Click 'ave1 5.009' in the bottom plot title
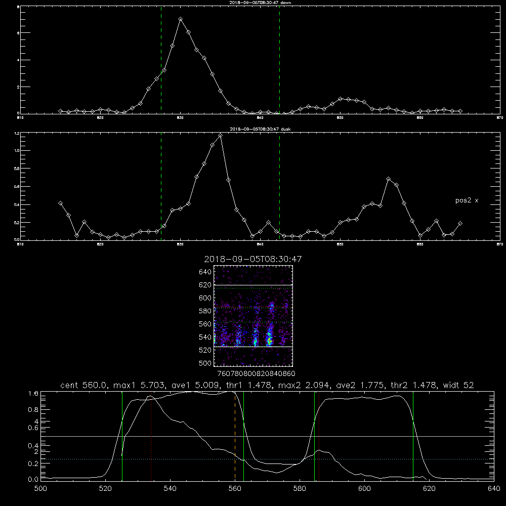This screenshot has width=506, height=506. (x=195, y=385)
